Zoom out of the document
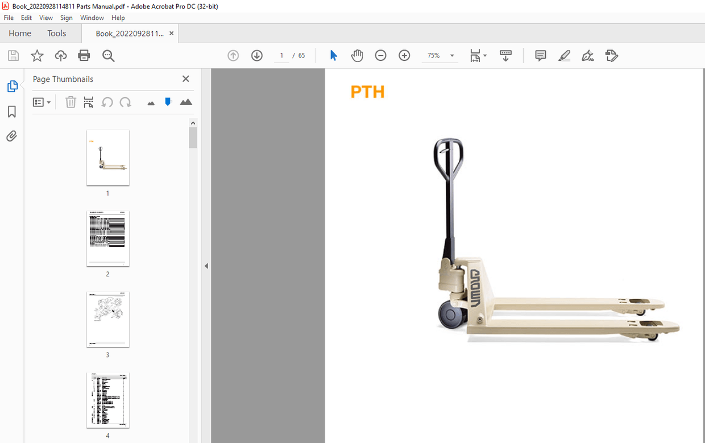Viewport: 705px width, 443px height. coord(380,55)
